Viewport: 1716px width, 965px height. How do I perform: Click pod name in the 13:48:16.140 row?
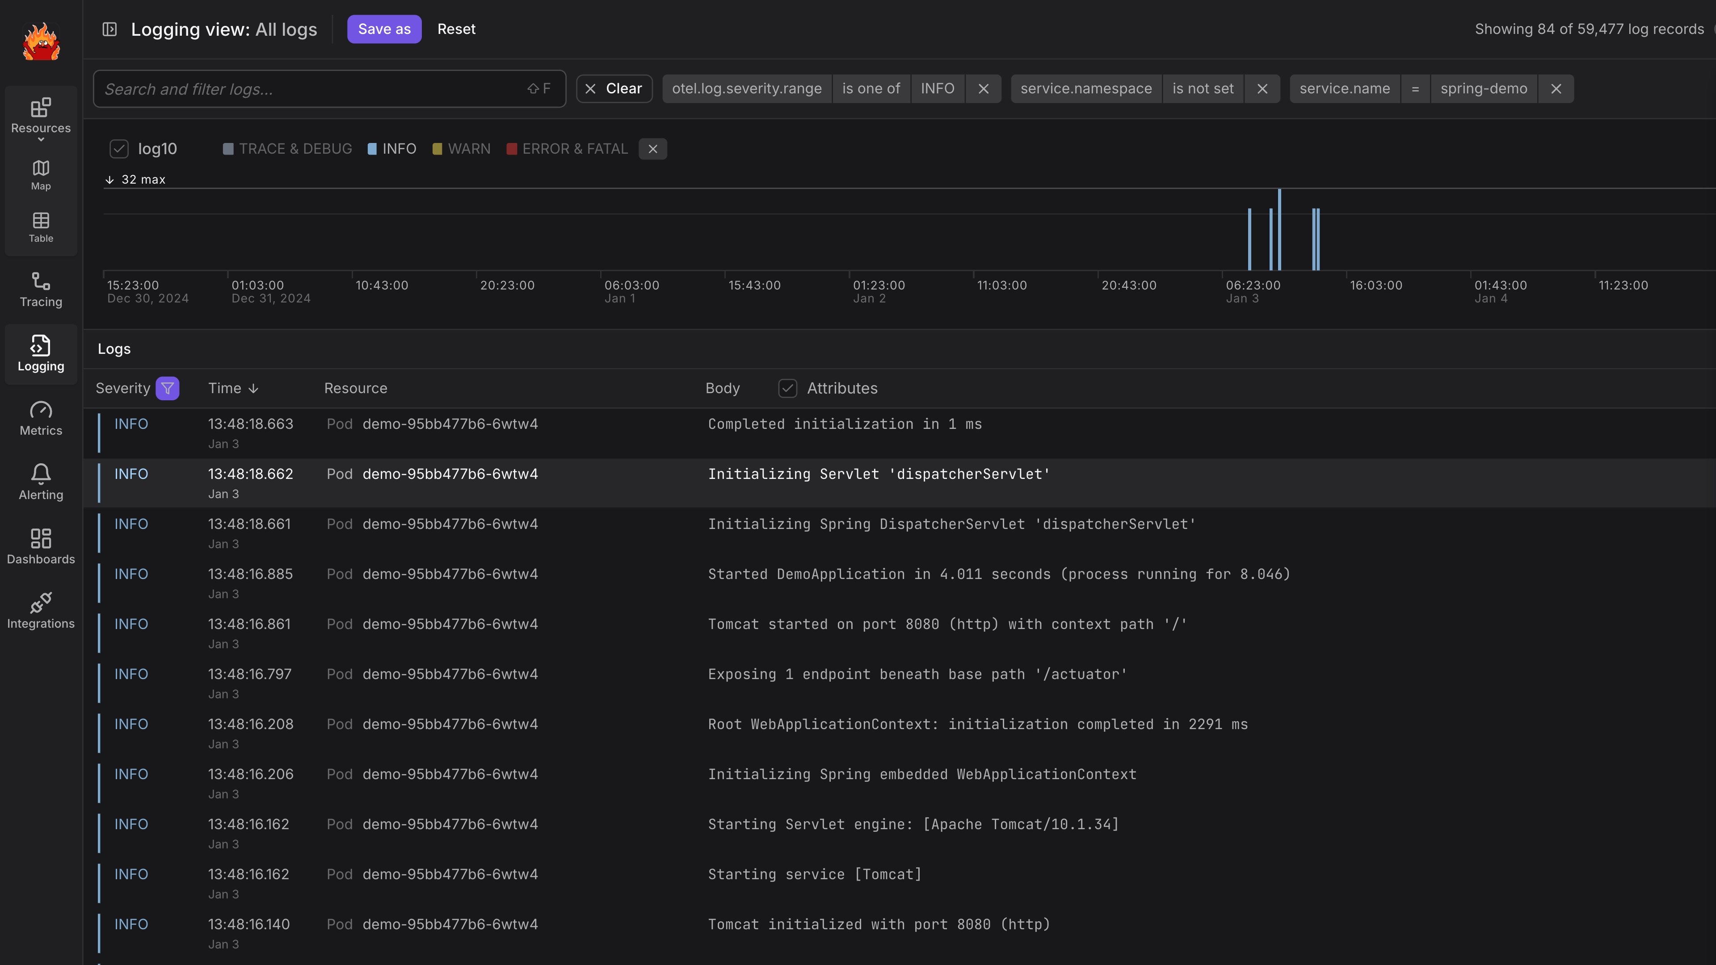(x=450, y=924)
